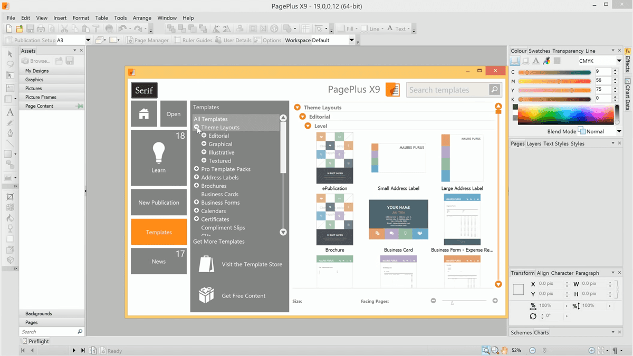Select the Text colour icon in Colour tab
Screen dimensions: 633x356
[x=536, y=61]
